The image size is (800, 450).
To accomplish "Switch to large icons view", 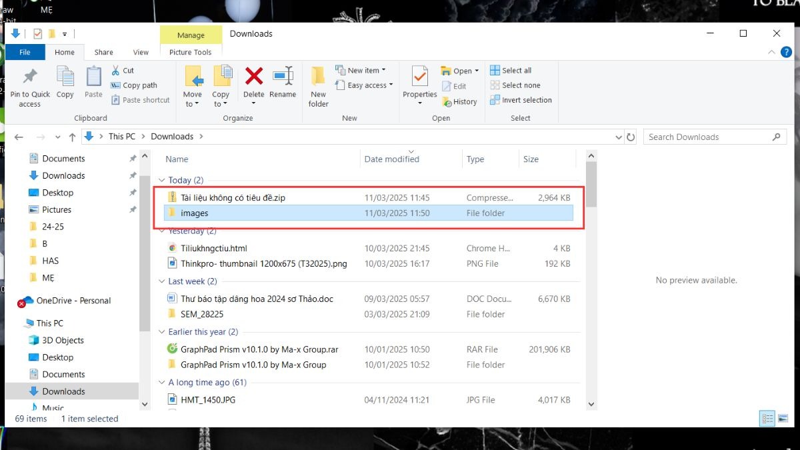I will [x=782, y=419].
